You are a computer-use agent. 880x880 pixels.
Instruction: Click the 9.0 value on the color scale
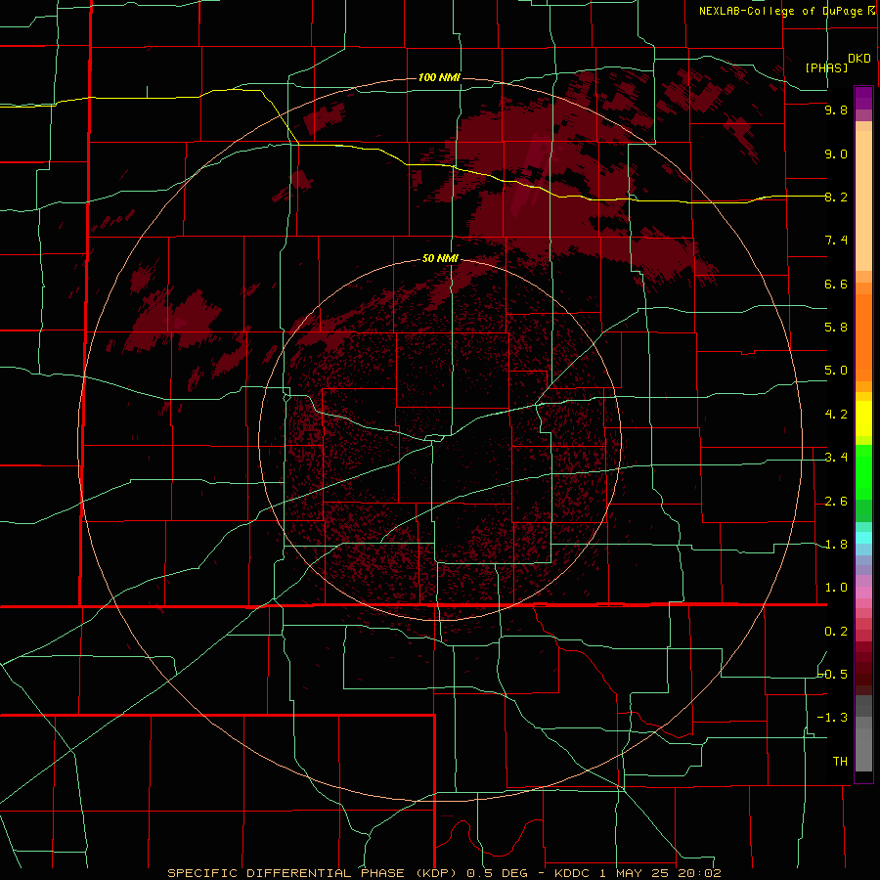(x=836, y=154)
